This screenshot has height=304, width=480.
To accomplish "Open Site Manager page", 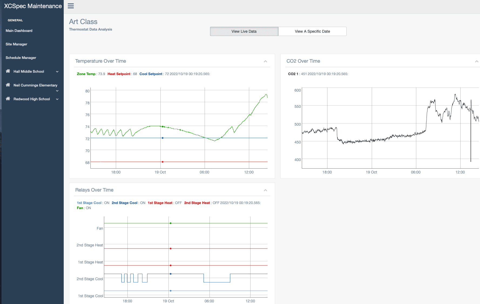I will tap(16, 44).
